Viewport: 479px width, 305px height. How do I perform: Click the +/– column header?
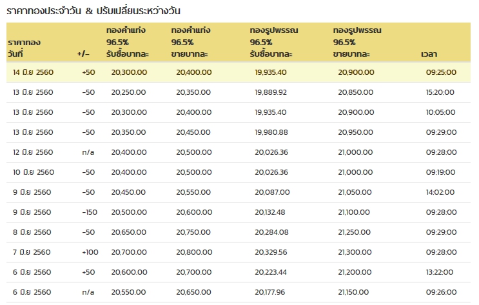click(83, 54)
